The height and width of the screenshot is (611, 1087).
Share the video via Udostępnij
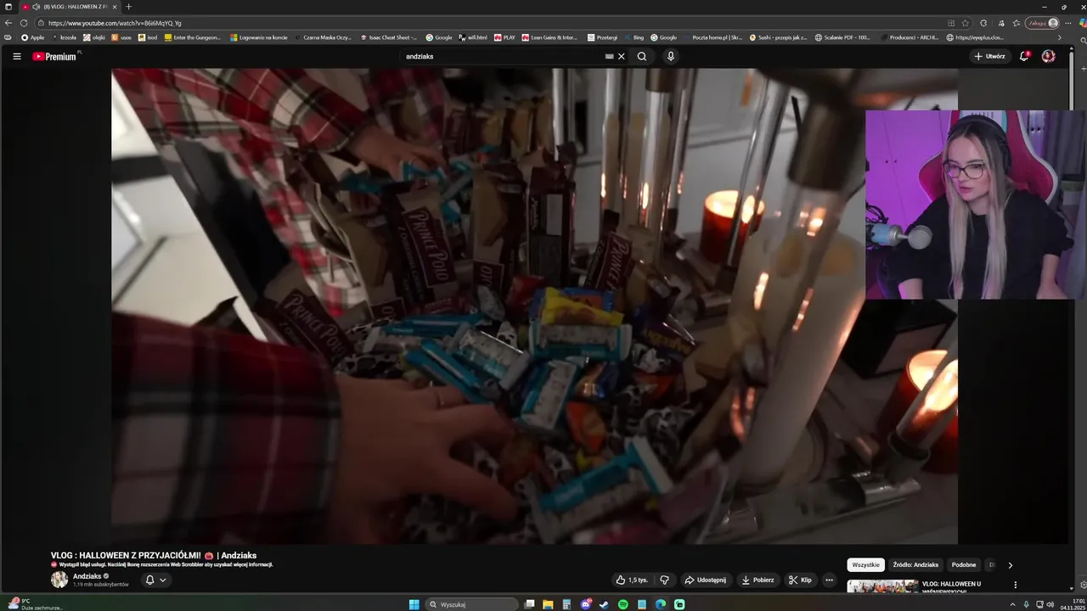pos(706,580)
